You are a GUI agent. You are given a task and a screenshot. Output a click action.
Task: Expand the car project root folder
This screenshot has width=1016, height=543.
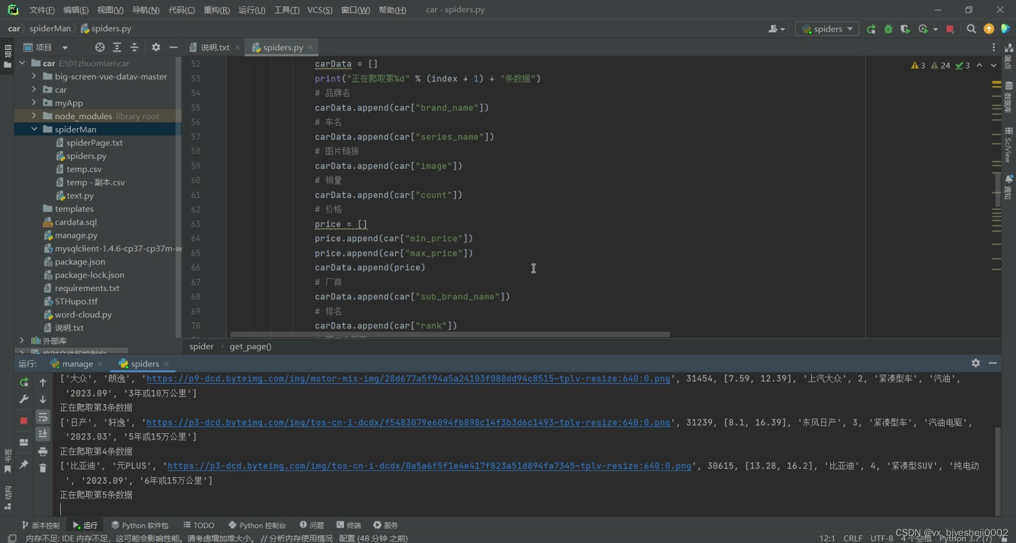pyautogui.click(x=24, y=62)
